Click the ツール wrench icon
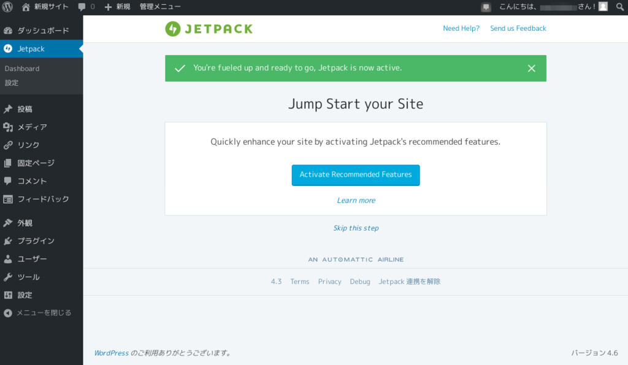This screenshot has height=365, width=628. 8,277
